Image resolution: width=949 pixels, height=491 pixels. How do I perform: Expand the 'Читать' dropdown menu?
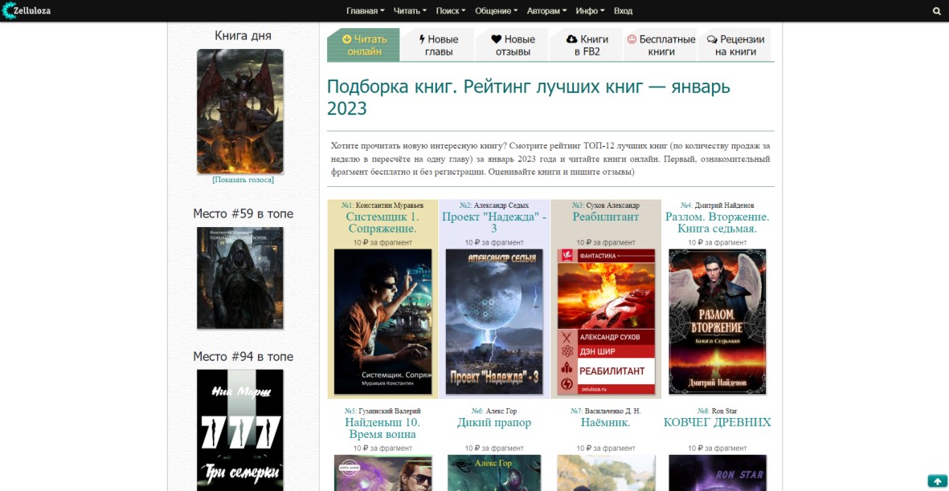[x=410, y=11]
